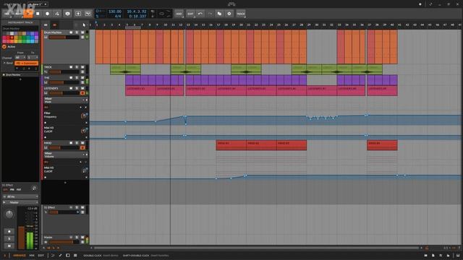
Task: Mute the Drum Machine track
Action: [x=82, y=32]
